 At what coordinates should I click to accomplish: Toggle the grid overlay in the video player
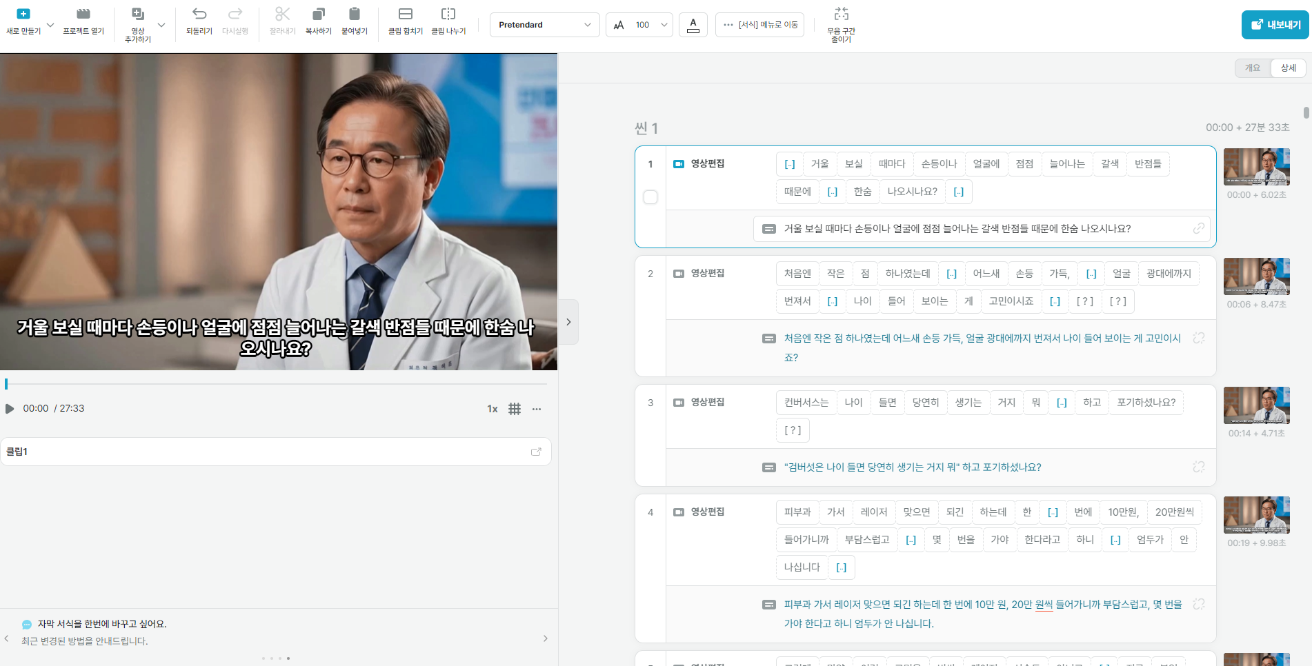[x=514, y=408]
